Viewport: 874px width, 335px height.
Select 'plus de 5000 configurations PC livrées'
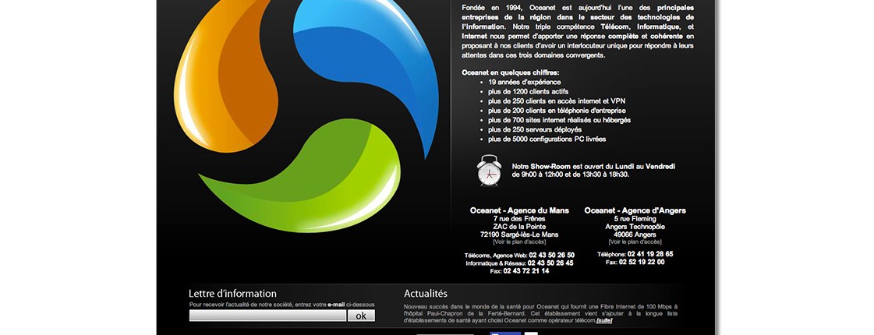(547, 139)
